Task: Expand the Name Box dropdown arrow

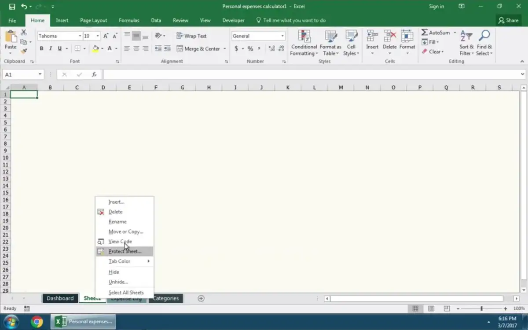Action: 40,75
